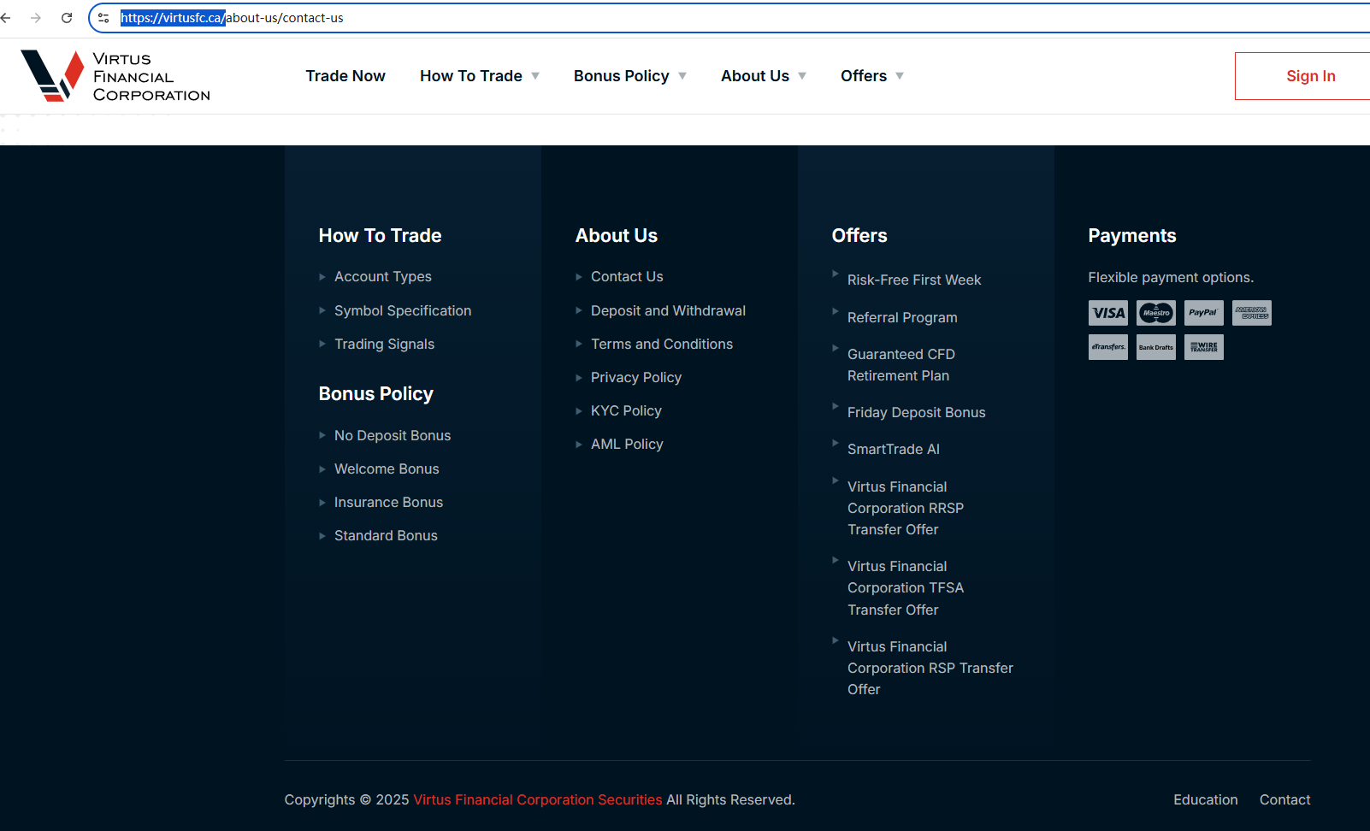
Task: Click the About Us footer heading
Action: click(x=616, y=236)
